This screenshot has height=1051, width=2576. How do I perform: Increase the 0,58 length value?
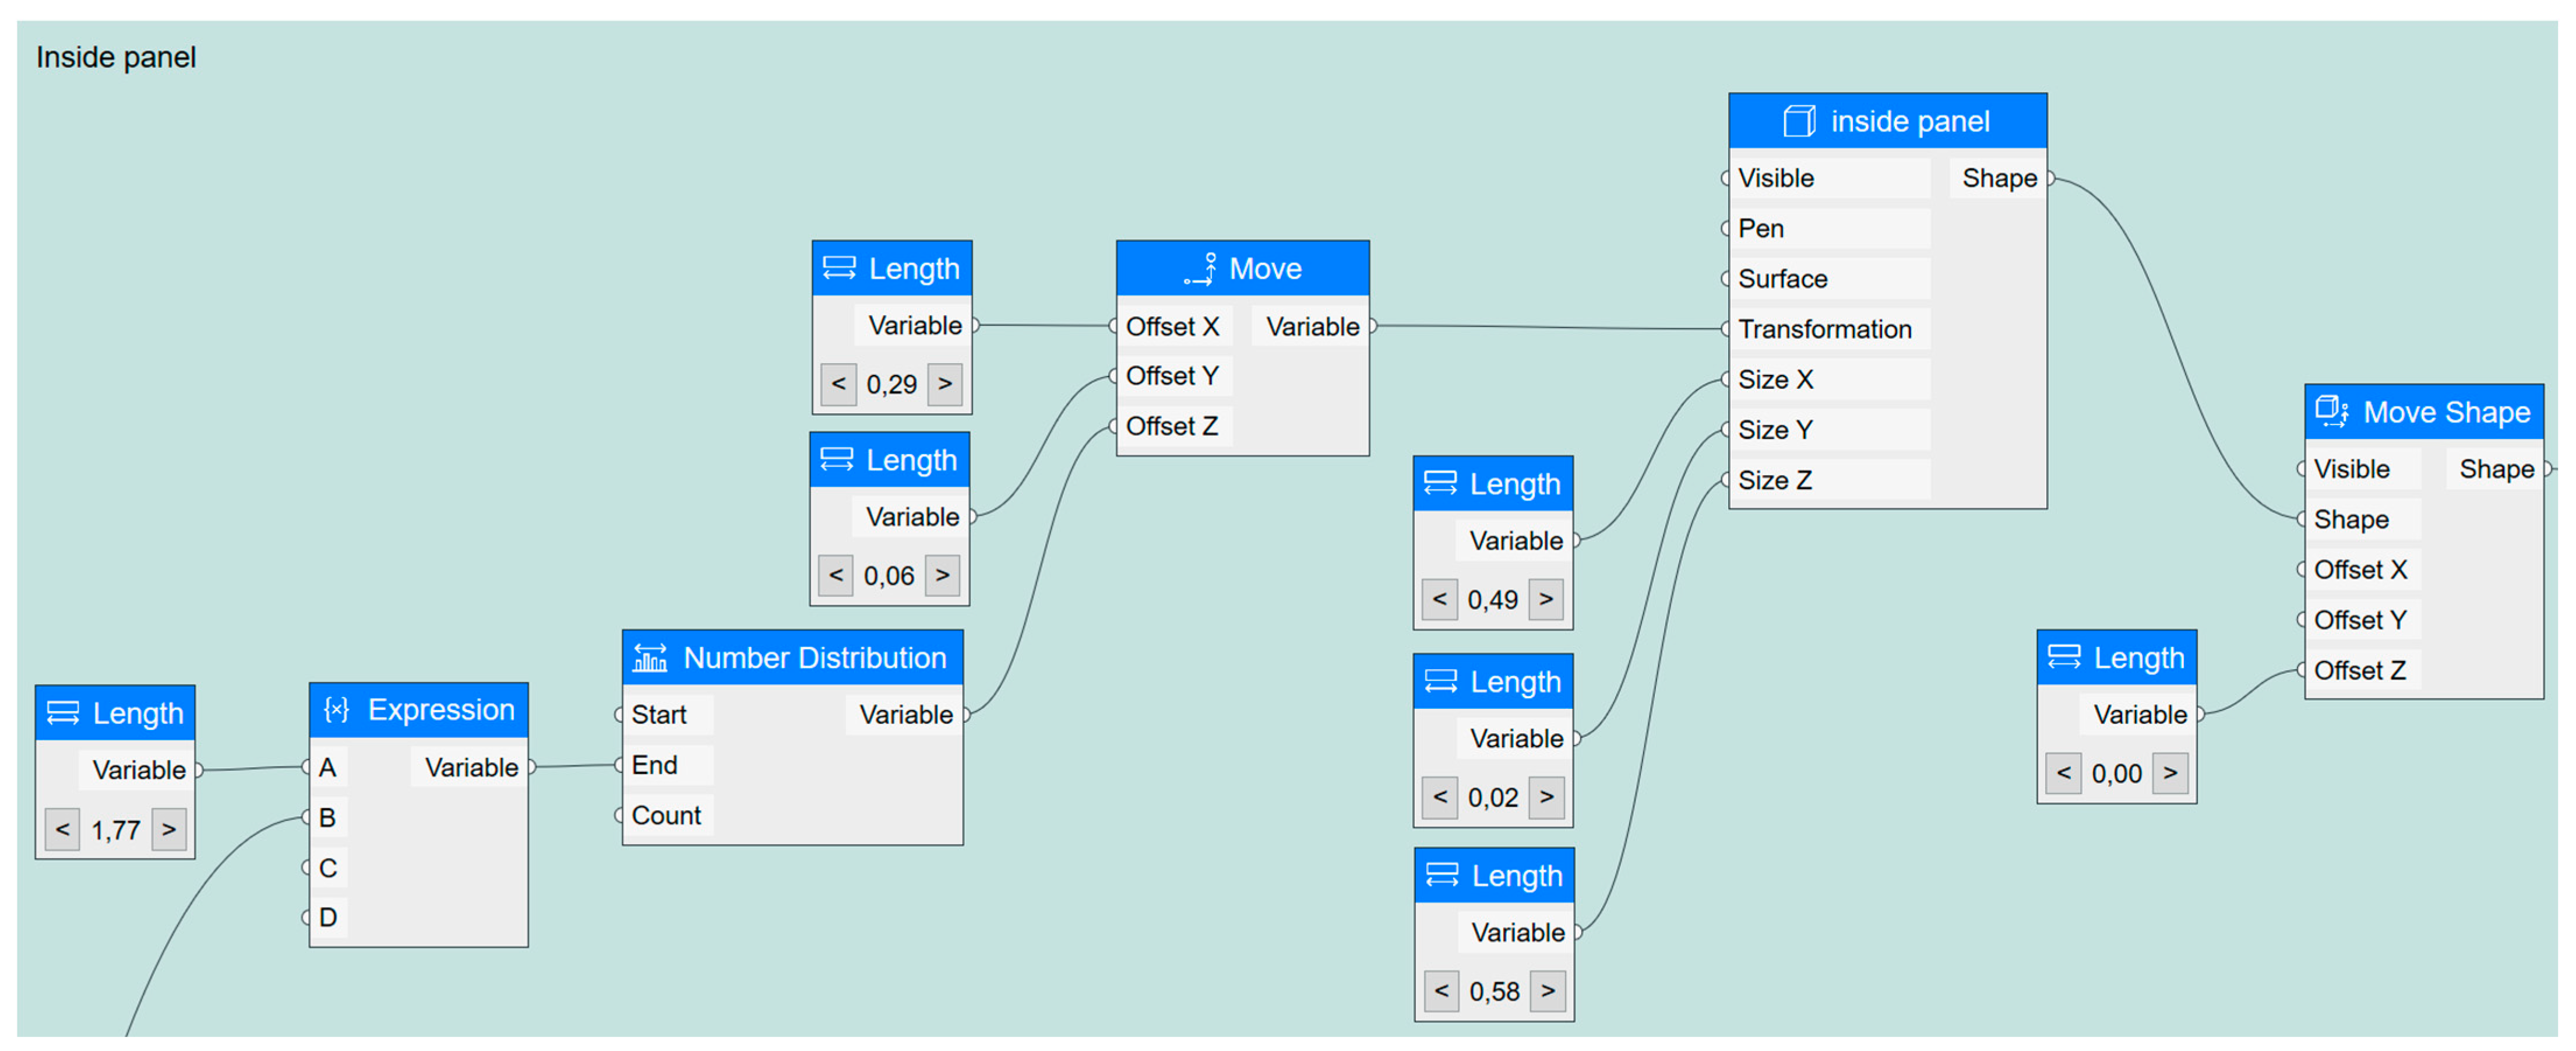point(1548,991)
